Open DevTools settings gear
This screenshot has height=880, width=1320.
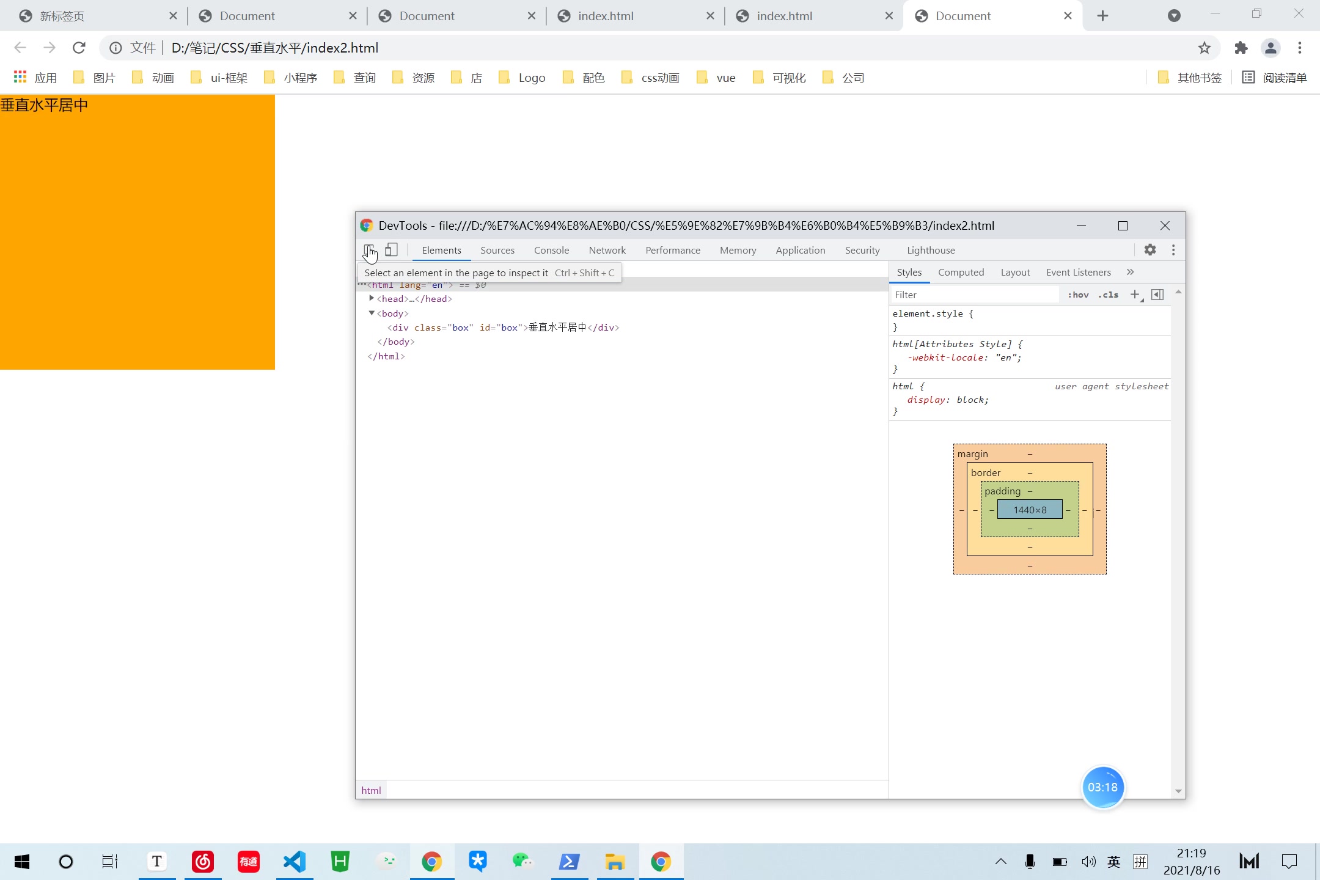(1150, 250)
